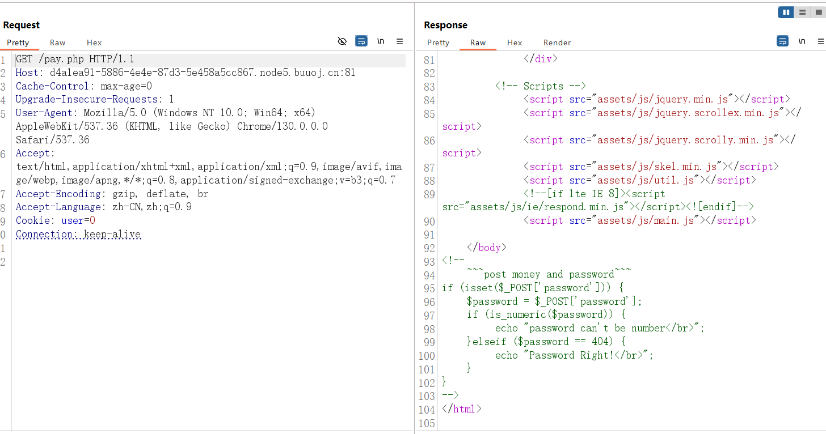Switch Request view to Raw tab
The width and height of the screenshot is (826, 434).
(57, 42)
